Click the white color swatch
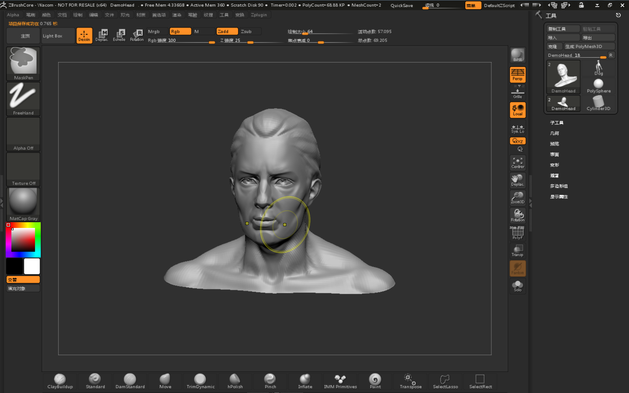Image resolution: width=629 pixels, height=393 pixels. tap(32, 266)
